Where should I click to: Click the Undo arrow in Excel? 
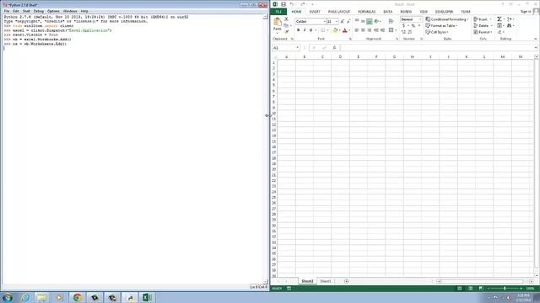(x=292, y=4)
